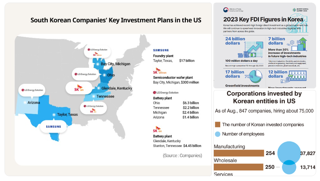
Task: Select the Glendale, Kentucky map marker
Action: coord(98,88)
